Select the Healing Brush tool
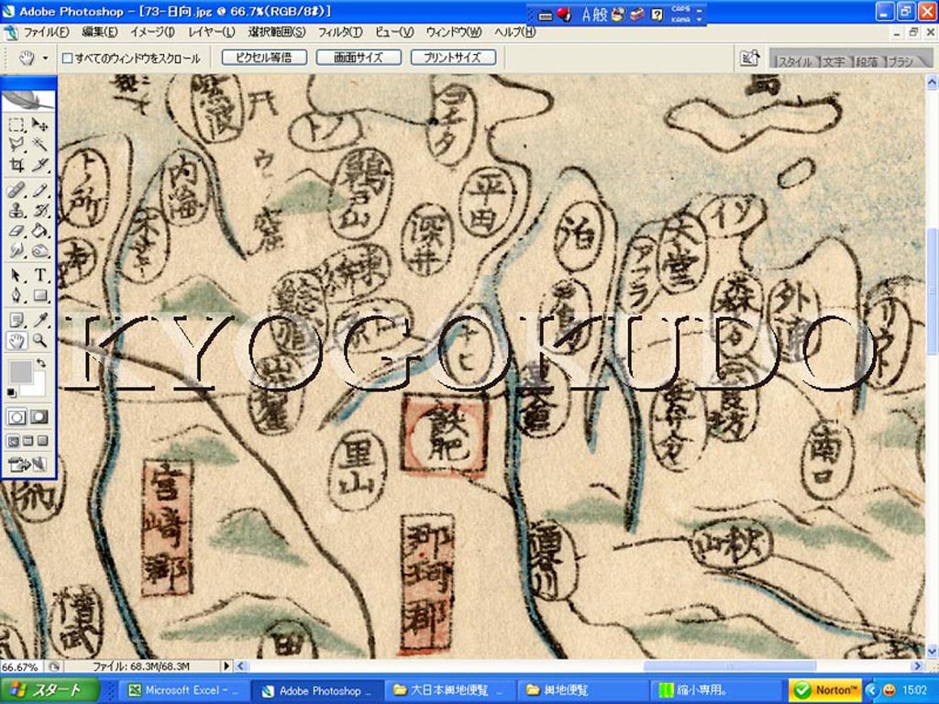This screenshot has height=704, width=939. [x=17, y=191]
